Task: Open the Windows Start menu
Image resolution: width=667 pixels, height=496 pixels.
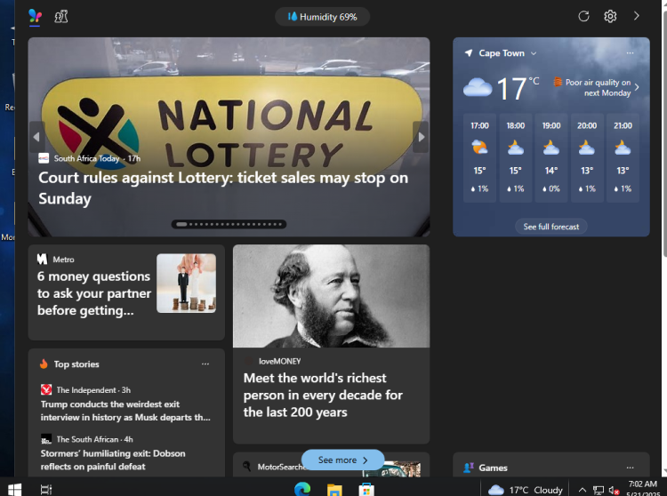Action: (x=14, y=490)
